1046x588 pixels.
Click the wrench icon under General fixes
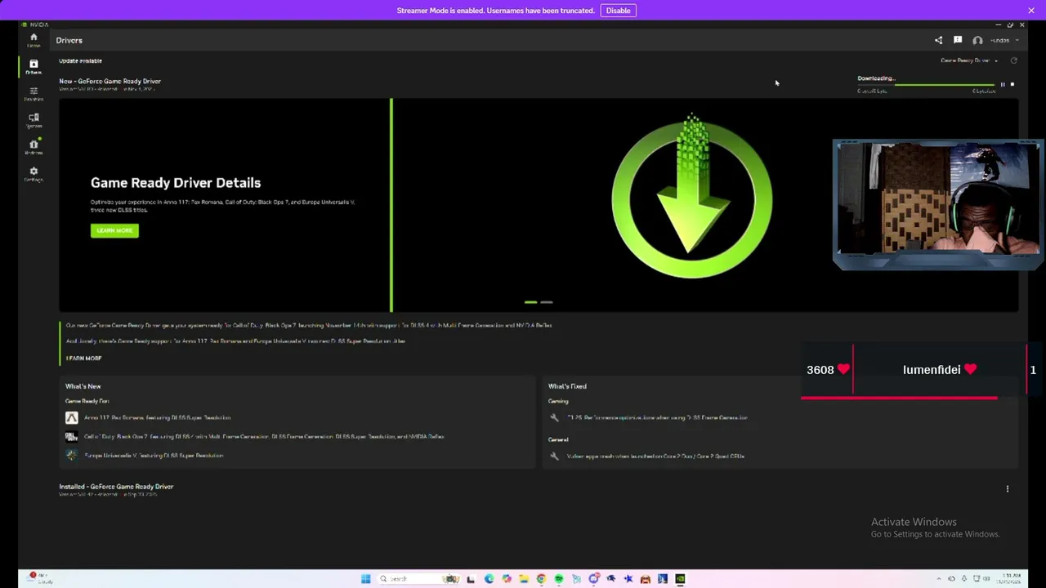point(554,456)
